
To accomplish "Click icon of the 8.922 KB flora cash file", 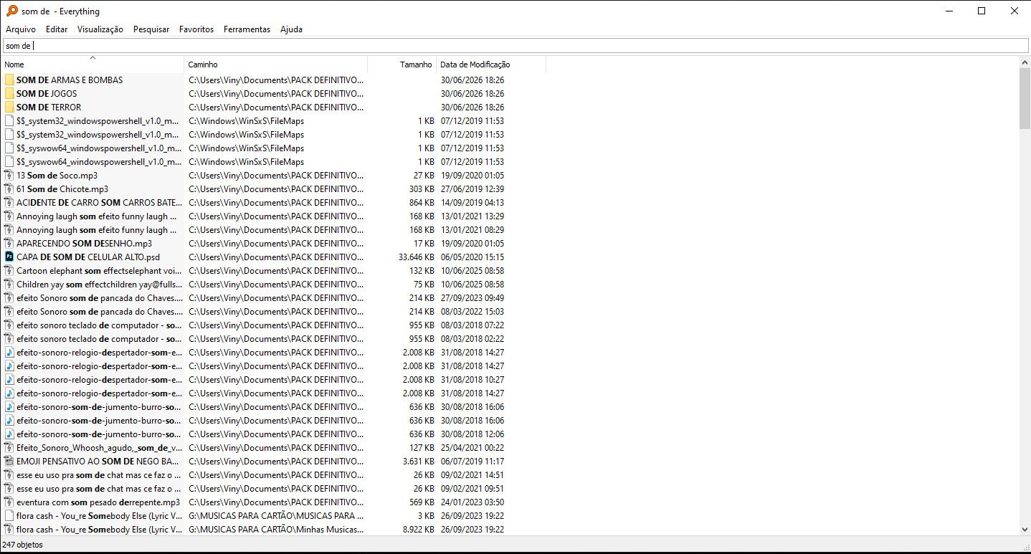I will click(9, 530).
